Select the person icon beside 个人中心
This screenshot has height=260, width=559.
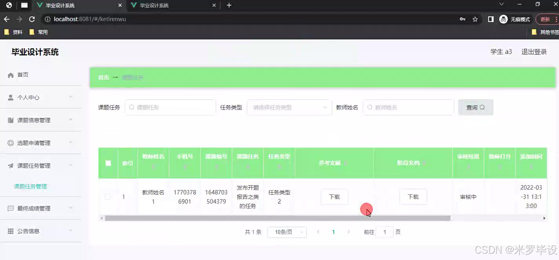coord(10,97)
